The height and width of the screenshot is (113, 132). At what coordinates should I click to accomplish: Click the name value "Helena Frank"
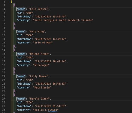(39, 54)
